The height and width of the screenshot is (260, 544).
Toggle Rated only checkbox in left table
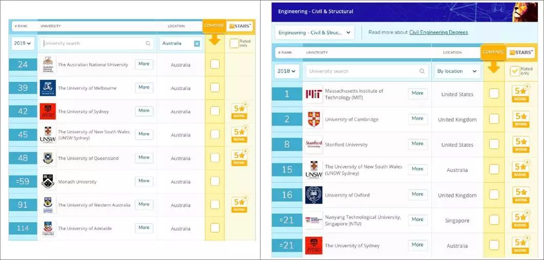(x=234, y=44)
